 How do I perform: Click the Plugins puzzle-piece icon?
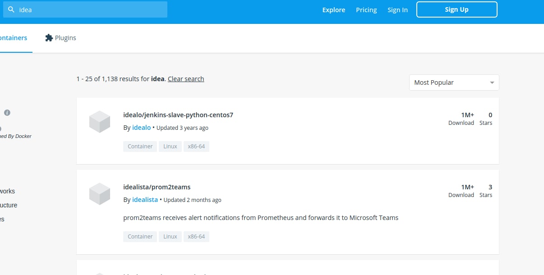point(49,38)
